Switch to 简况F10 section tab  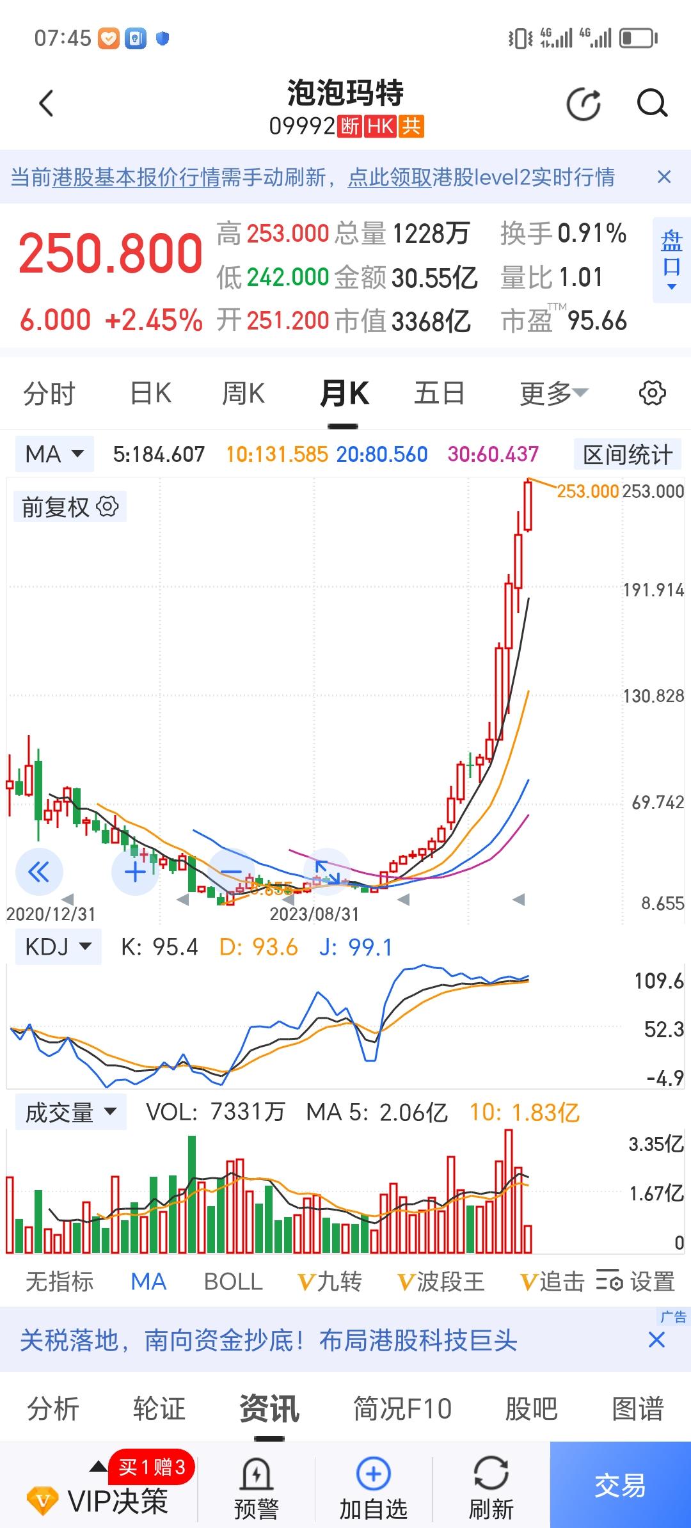tap(402, 1409)
